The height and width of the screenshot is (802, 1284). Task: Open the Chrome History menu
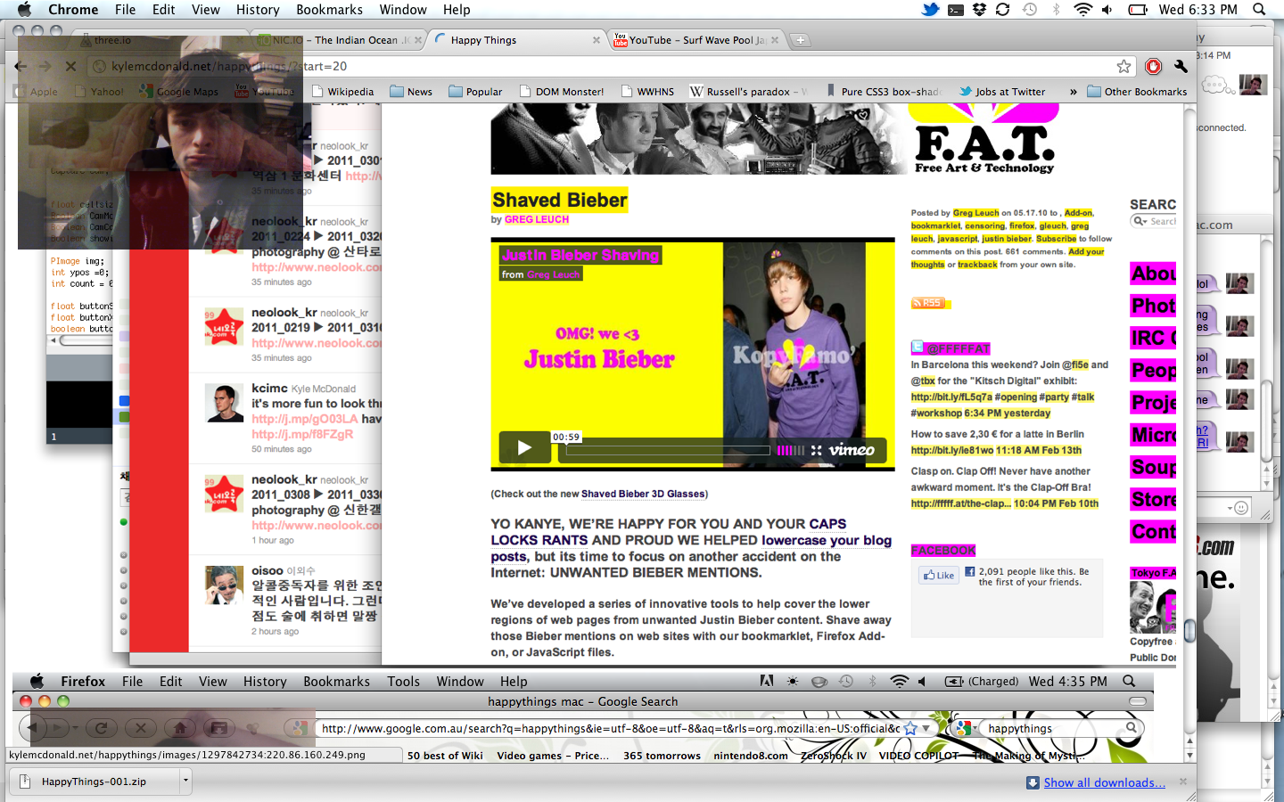(258, 10)
